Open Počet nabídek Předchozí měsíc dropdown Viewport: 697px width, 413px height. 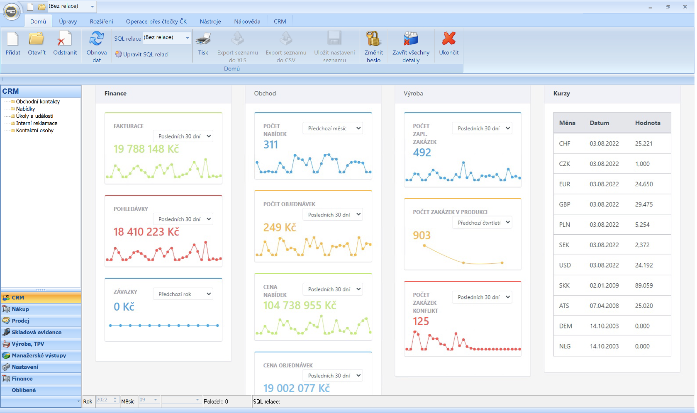click(x=333, y=129)
